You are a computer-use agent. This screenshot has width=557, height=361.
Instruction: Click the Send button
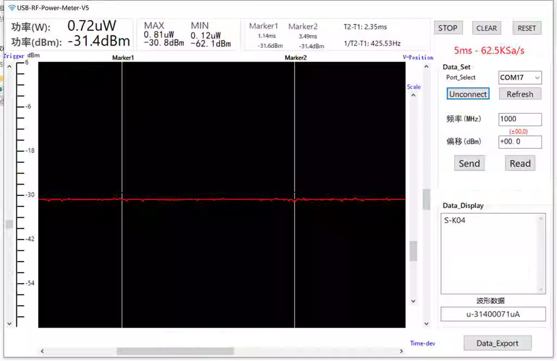[469, 163]
